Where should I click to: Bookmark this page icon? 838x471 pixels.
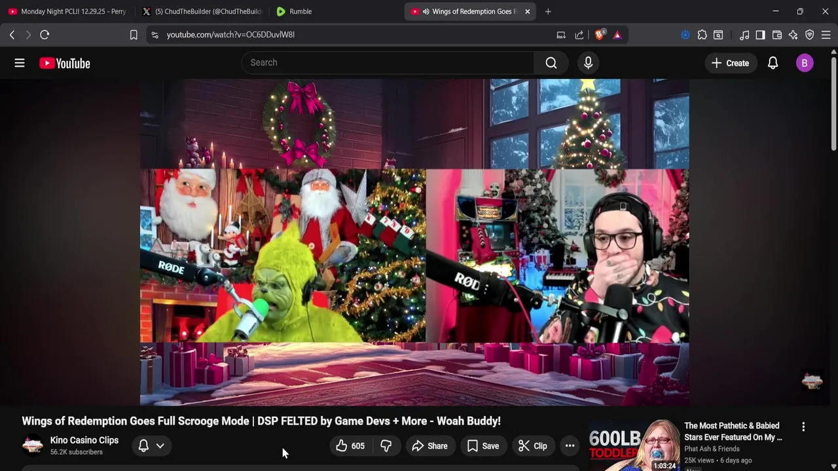tap(134, 35)
